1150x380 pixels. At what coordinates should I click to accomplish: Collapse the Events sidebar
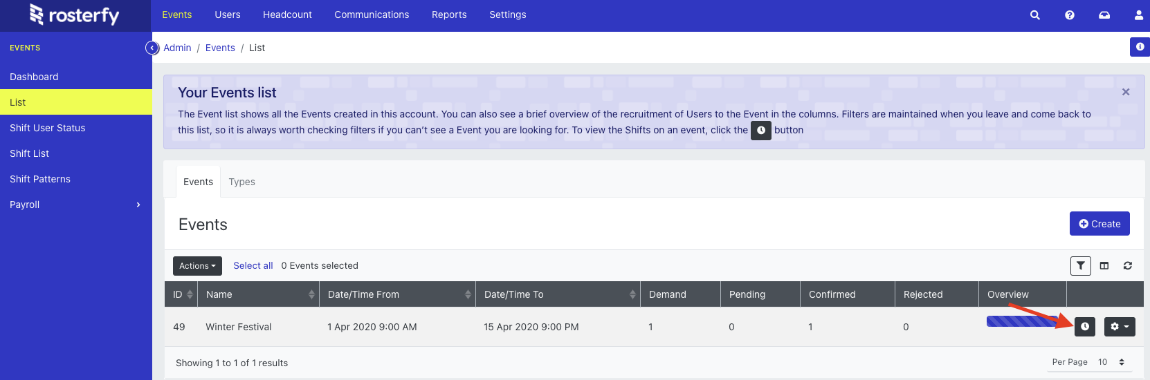click(152, 48)
